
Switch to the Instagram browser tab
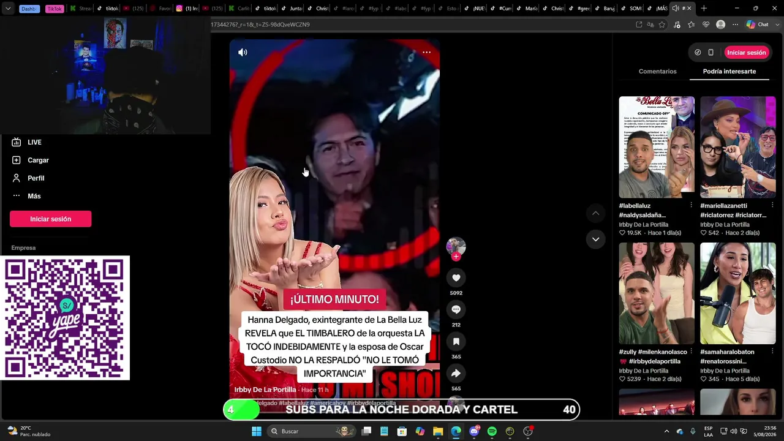pyautogui.click(x=187, y=9)
